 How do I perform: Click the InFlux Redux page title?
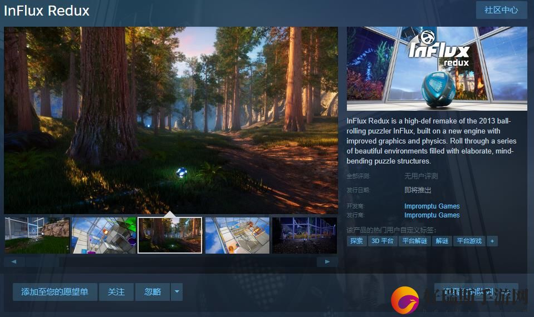point(47,11)
